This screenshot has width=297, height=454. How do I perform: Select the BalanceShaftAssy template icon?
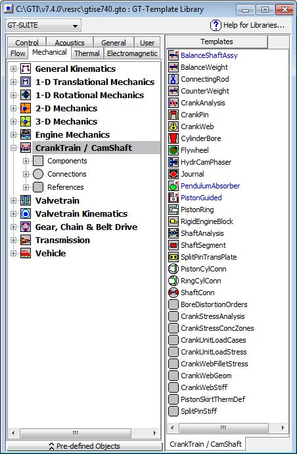tap(173, 55)
